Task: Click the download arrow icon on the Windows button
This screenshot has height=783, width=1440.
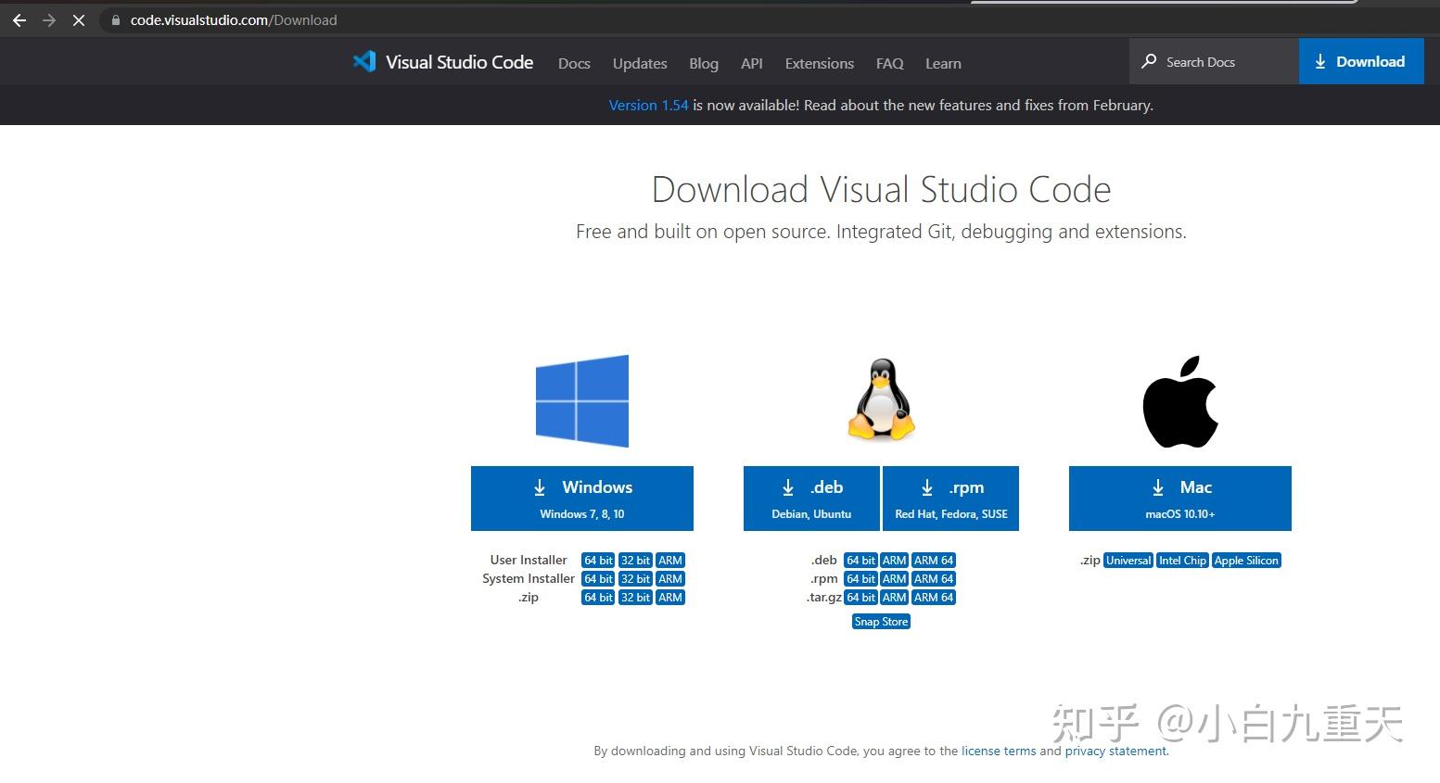Action: coord(540,486)
